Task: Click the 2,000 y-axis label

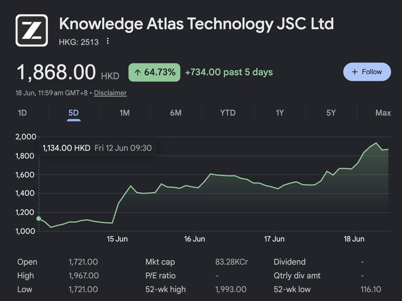Action: coord(26,137)
